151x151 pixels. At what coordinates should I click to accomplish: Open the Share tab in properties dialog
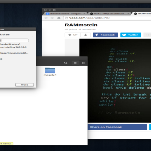5,35
